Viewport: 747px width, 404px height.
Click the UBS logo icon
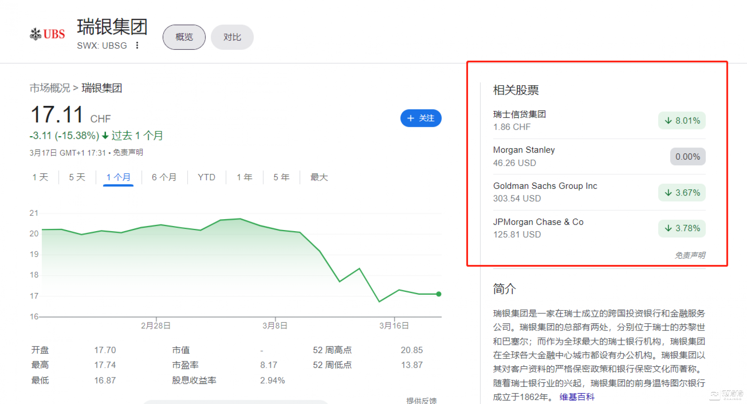point(47,34)
